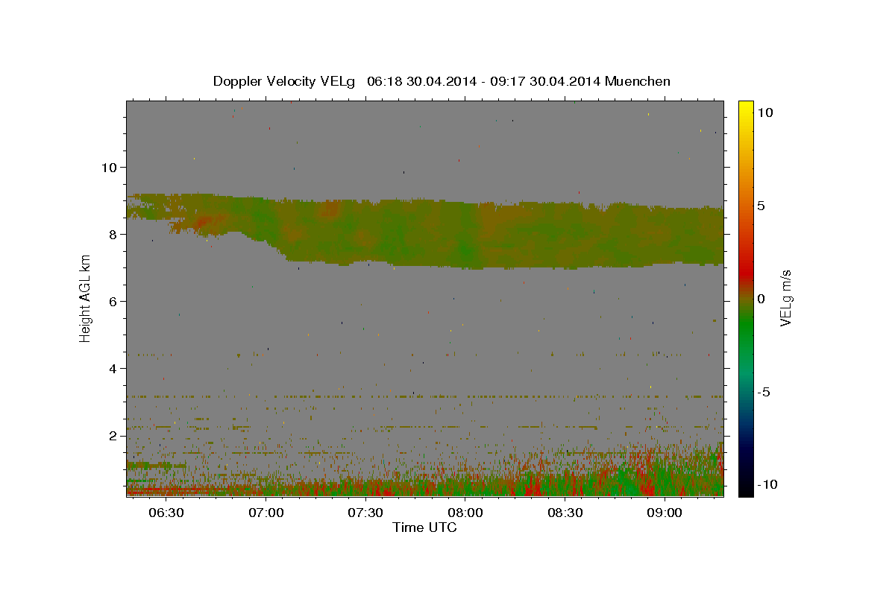Click the 08:30 time tick label
The height and width of the screenshot is (596, 895).
(x=565, y=513)
